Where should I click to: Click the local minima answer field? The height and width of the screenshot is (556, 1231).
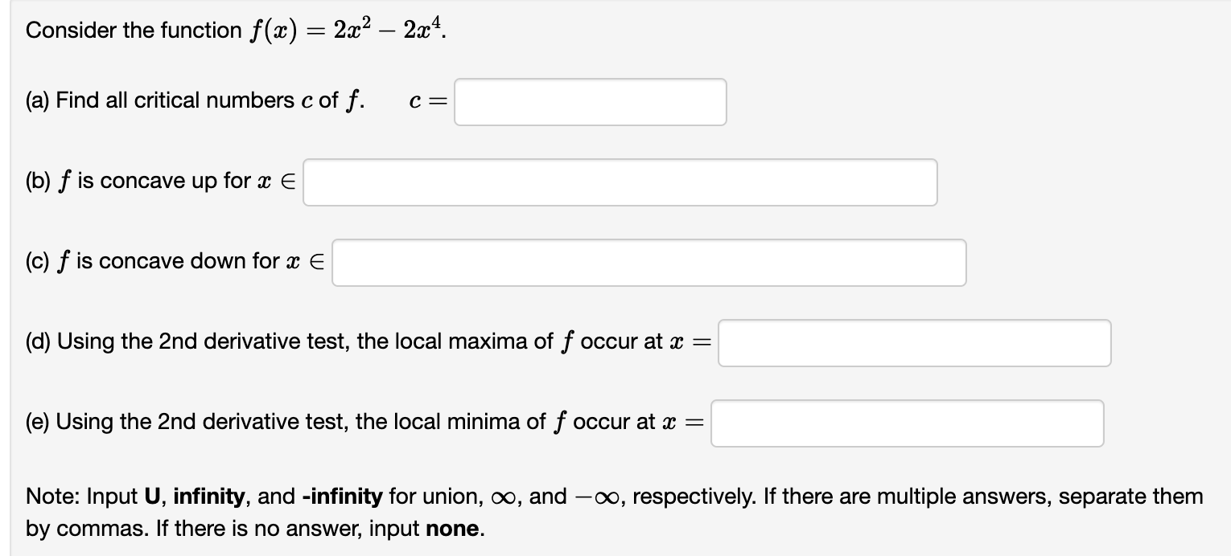click(x=907, y=423)
